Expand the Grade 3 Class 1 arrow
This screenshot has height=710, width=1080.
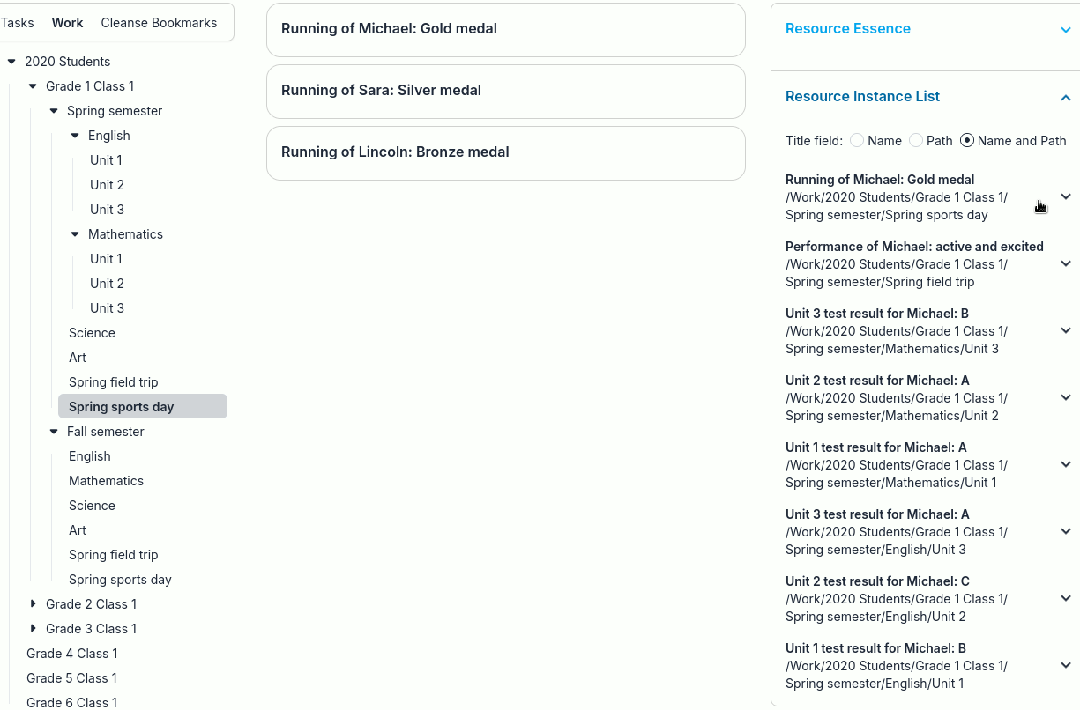click(33, 629)
